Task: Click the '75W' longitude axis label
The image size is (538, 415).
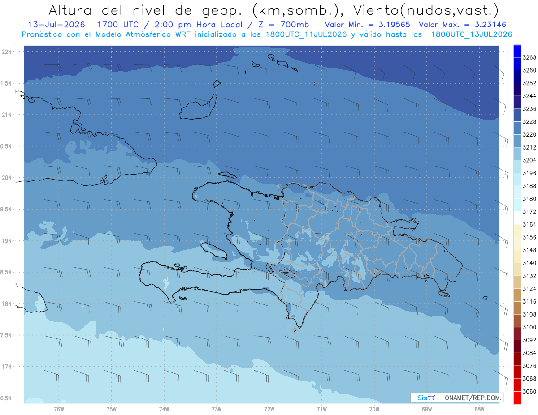Action: click(x=112, y=409)
